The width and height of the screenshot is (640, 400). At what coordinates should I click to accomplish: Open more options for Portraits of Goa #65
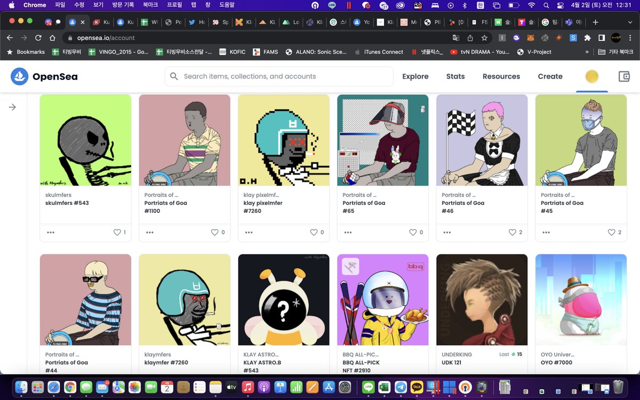point(348,233)
